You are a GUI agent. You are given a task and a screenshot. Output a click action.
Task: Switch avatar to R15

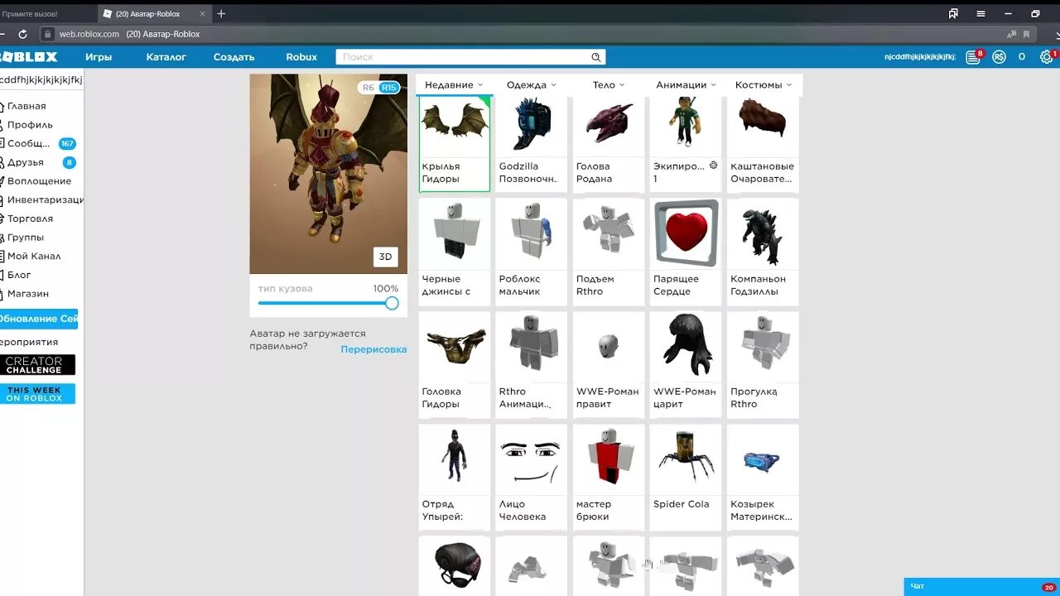[388, 87]
